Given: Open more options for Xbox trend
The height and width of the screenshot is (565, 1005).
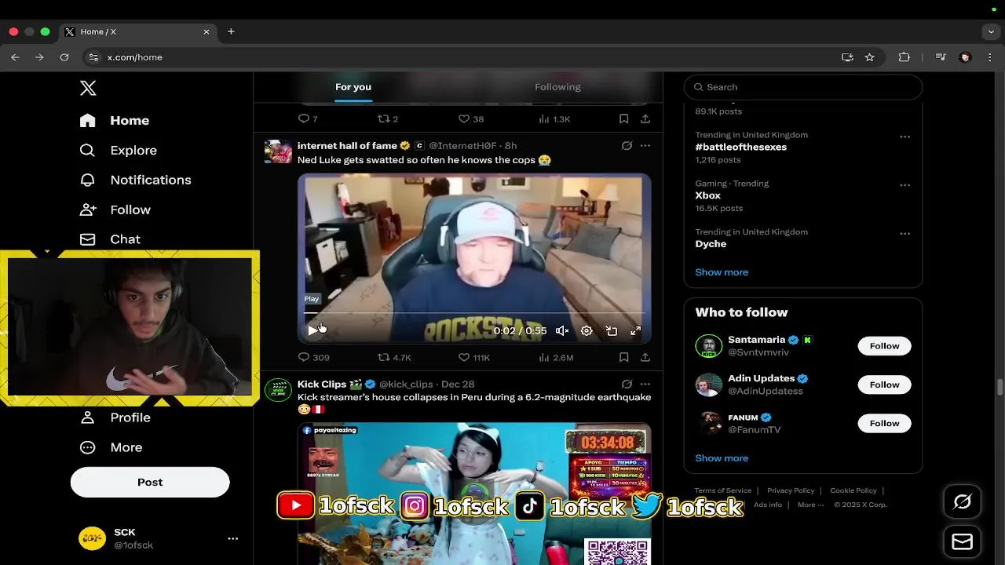Looking at the screenshot, I should click(904, 185).
